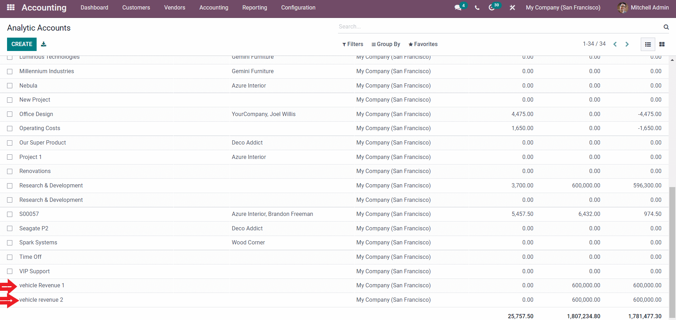The image size is (676, 320).
Task: Select Office Design row checkbox
Action: (x=10, y=114)
